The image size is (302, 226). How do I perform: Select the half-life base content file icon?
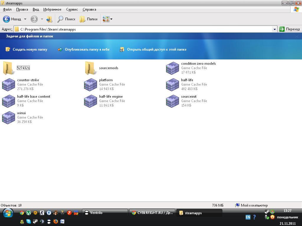tap(9, 101)
